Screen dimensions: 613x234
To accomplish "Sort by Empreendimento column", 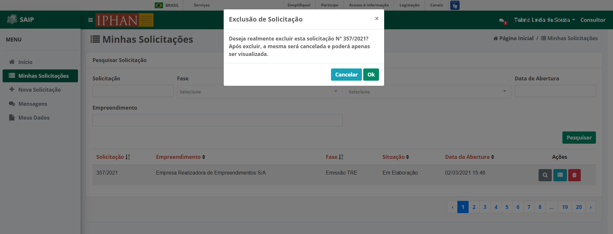I will click(180, 157).
